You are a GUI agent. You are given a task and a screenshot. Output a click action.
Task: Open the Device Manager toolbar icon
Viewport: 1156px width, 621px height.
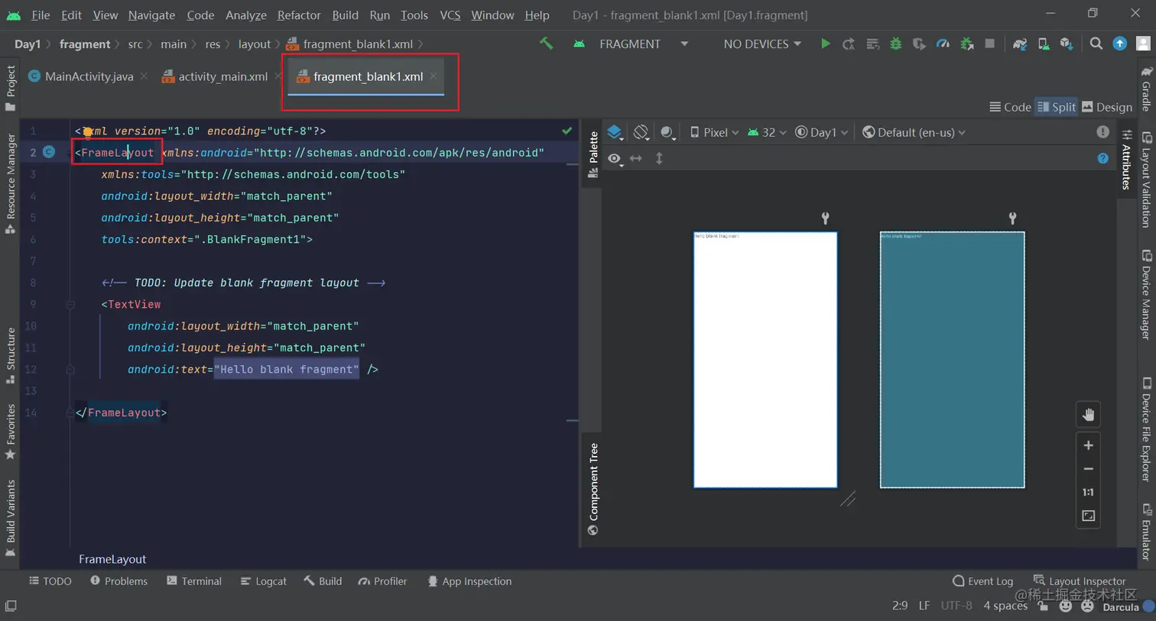pos(1043,44)
